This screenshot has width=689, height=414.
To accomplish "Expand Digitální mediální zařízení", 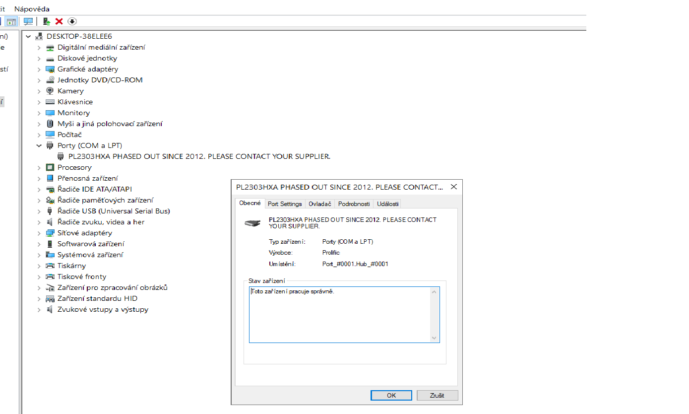I will 39,47.
